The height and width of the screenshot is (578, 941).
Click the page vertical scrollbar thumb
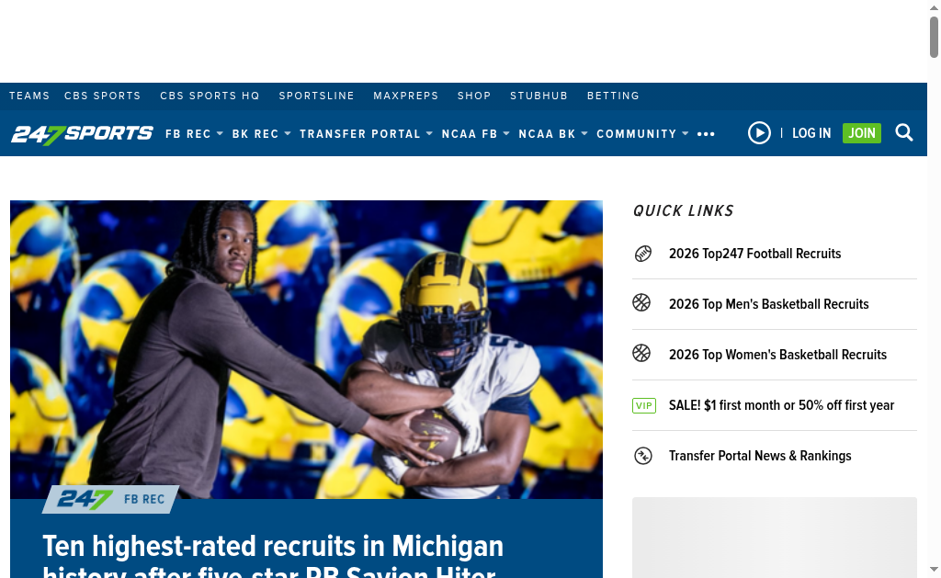pos(934,37)
